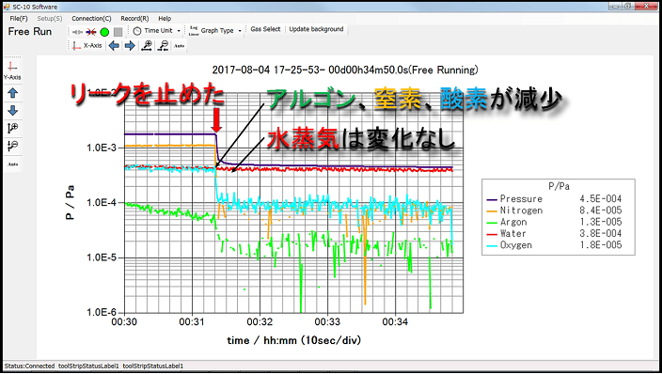Open the File(F) menu
Image resolution: width=662 pixels, height=374 pixels.
pyautogui.click(x=19, y=19)
